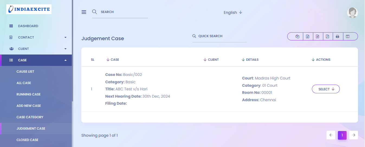Go to next page arrow
Viewport: 365px width, 147px height.
click(354, 135)
